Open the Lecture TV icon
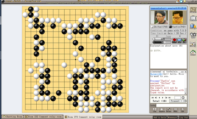The image size is (197, 119). 193,18
